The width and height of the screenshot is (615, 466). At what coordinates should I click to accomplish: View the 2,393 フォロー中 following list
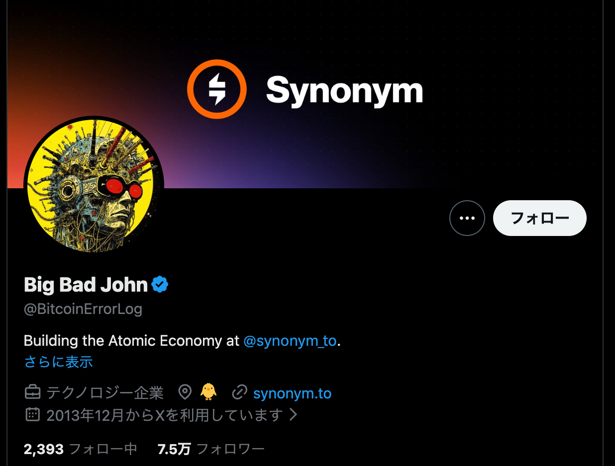[81, 450]
